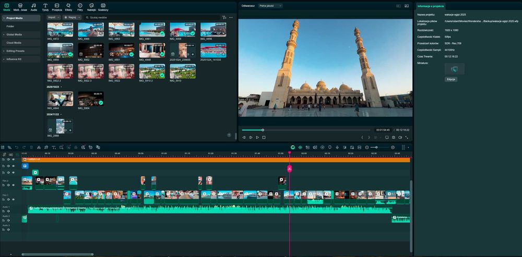Click the playhead scissors split button
The width and height of the screenshot is (522, 257).
click(x=289, y=168)
